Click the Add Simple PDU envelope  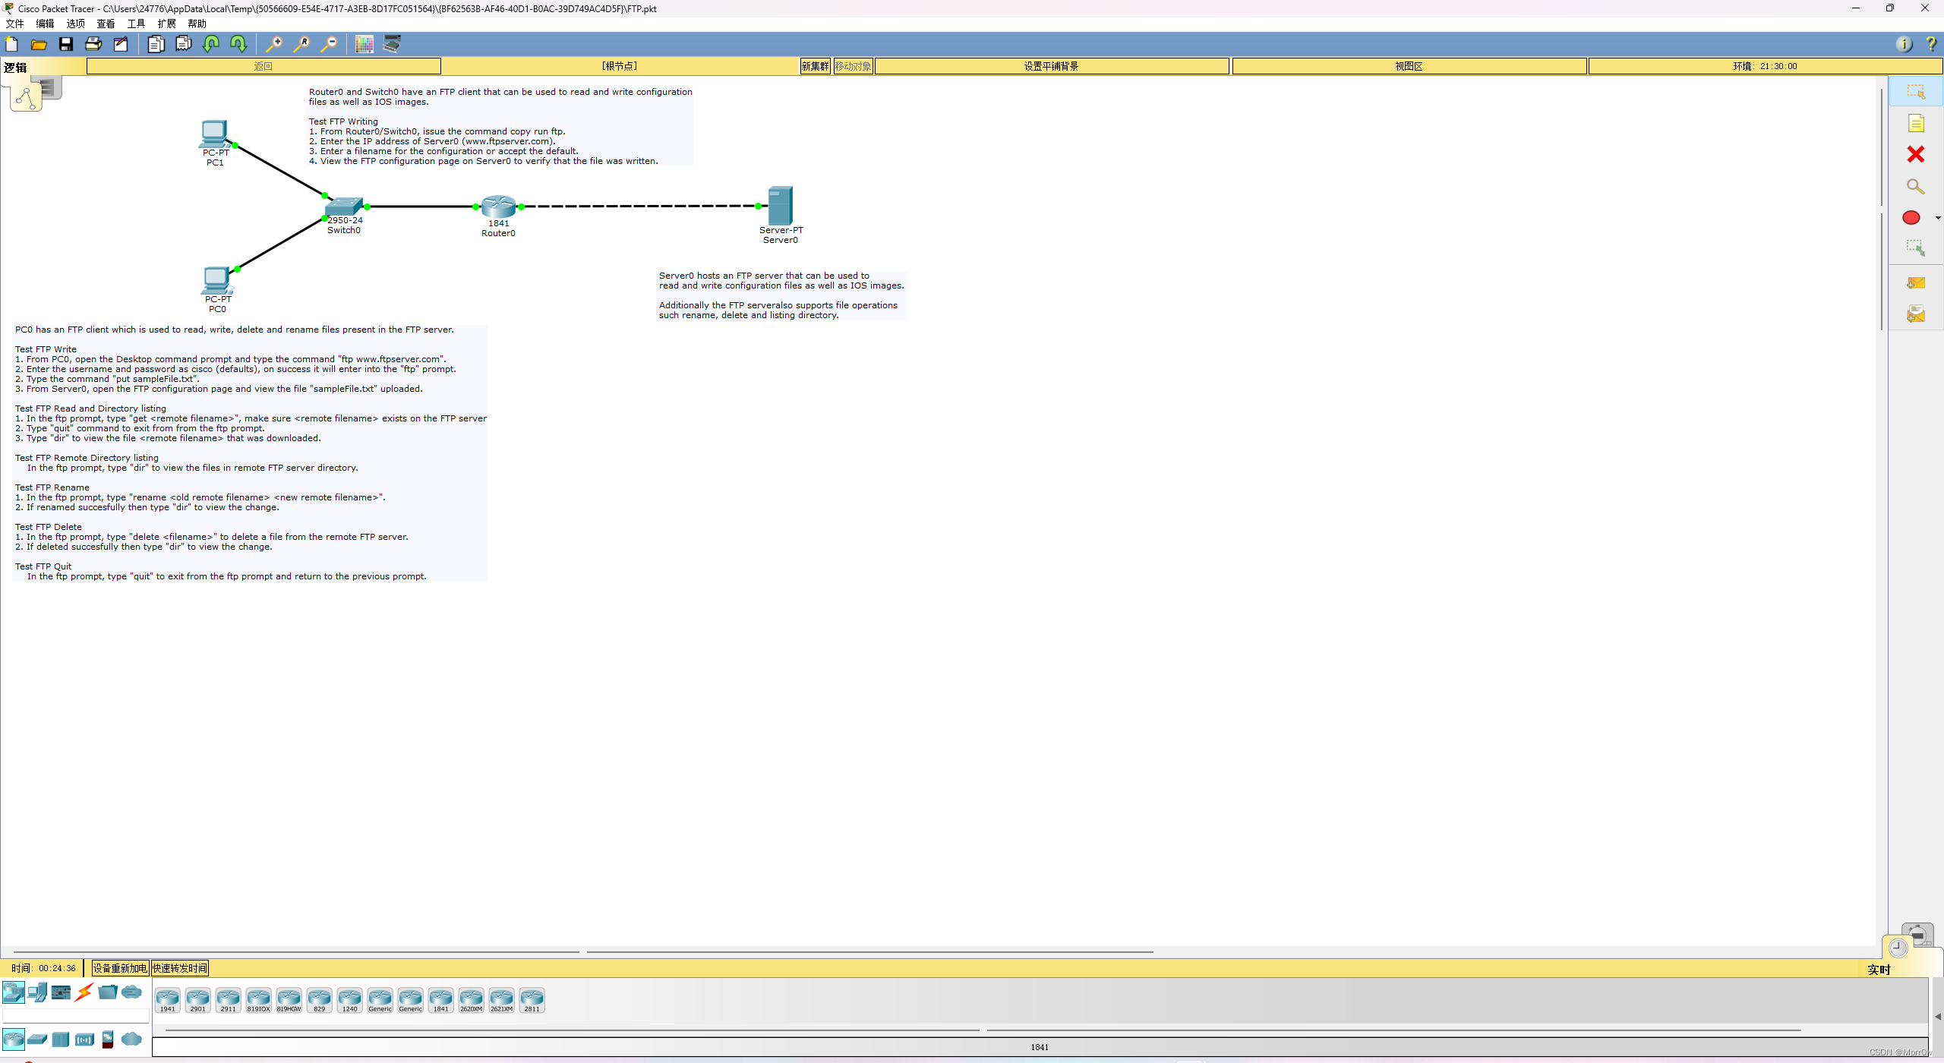1915,282
